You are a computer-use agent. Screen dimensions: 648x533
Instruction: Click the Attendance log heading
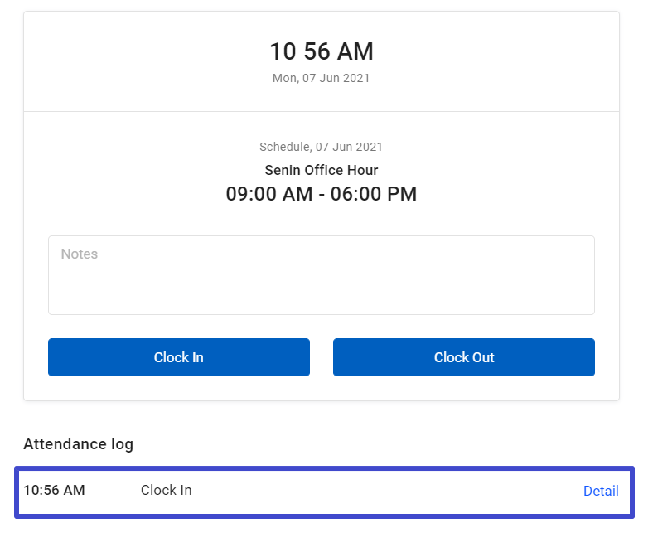pos(78,443)
